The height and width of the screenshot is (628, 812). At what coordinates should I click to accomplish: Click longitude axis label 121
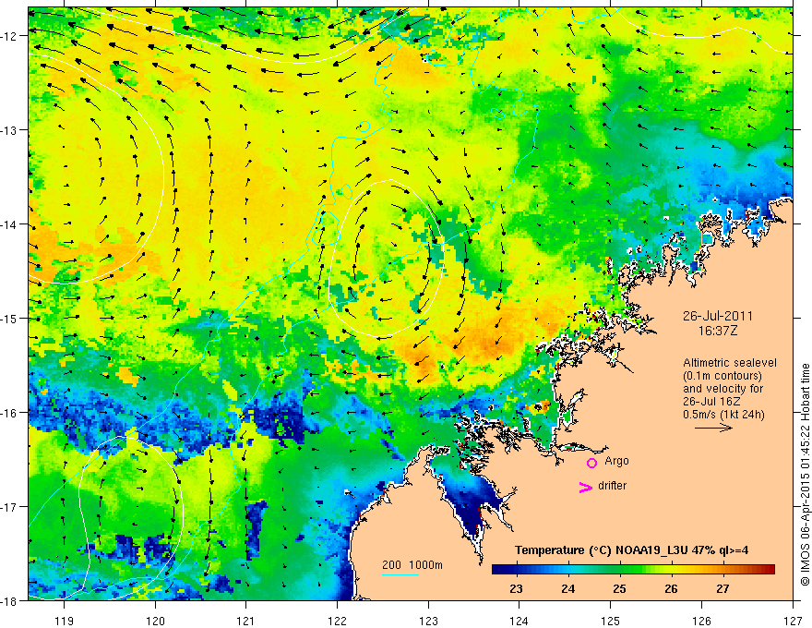pyautogui.click(x=246, y=621)
